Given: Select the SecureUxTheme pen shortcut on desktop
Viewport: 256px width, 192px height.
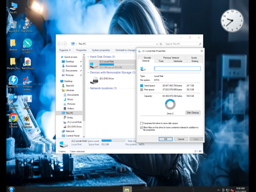Looking at the screenshot, I should (28, 46).
